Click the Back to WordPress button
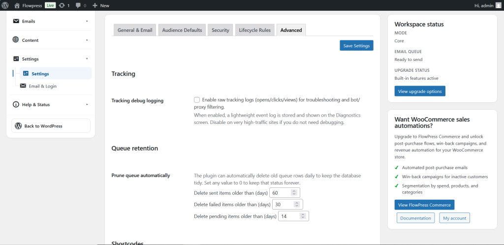504x245 pixels. click(x=51, y=126)
